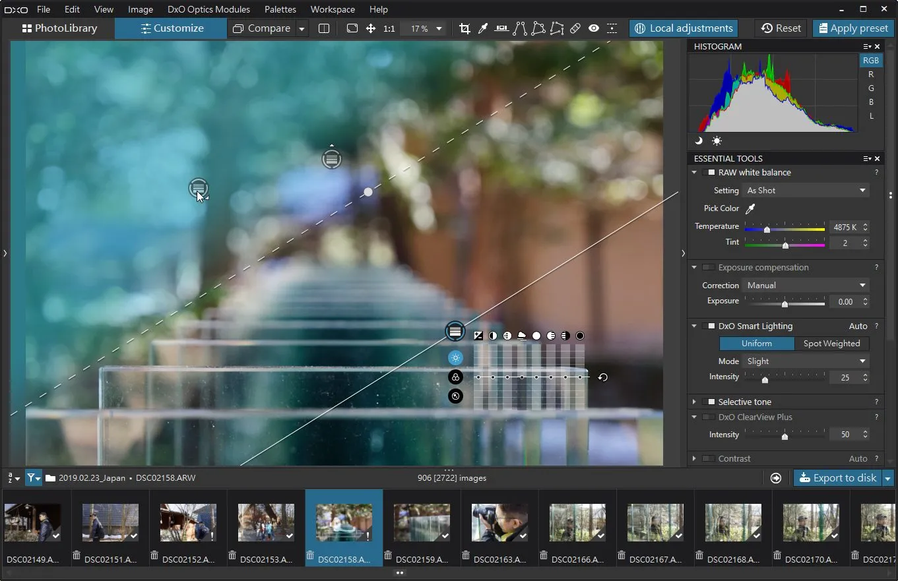This screenshot has width=898, height=581.
Task: Expand the Selective tone section
Action: point(694,402)
